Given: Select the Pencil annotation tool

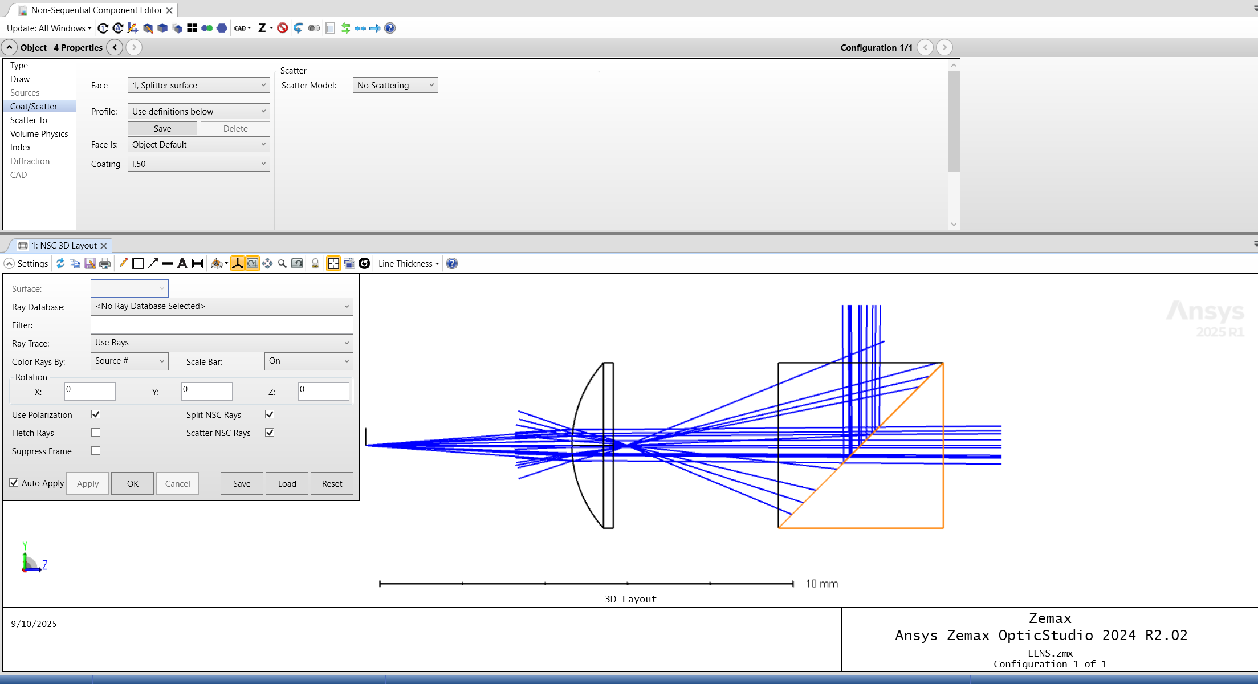Looking at the screenshot, I should coord(123,263).
